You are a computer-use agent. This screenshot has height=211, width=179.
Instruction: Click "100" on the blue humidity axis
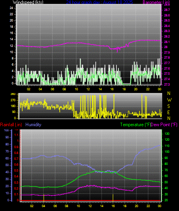pos(6,130)
